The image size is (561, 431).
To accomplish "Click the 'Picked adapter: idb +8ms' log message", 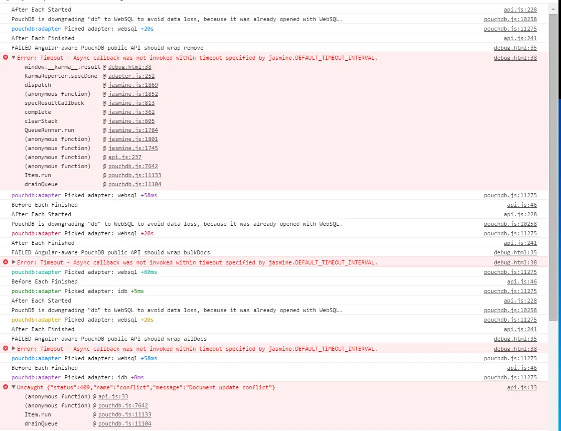I will [78, 377].
